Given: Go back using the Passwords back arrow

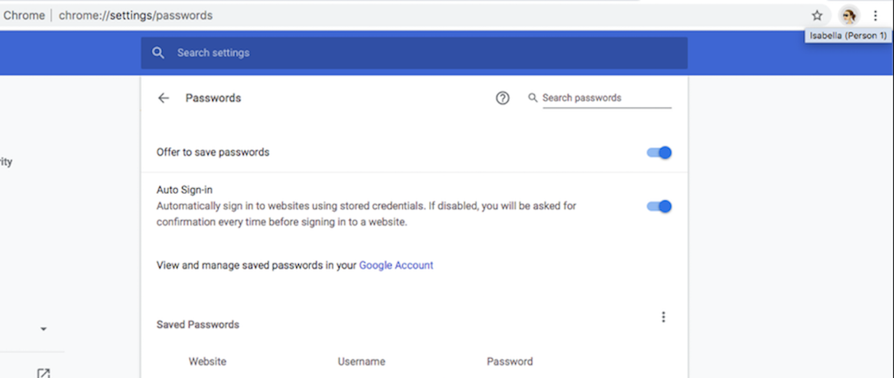Looking at the screenshot, I should click(163, 98).
